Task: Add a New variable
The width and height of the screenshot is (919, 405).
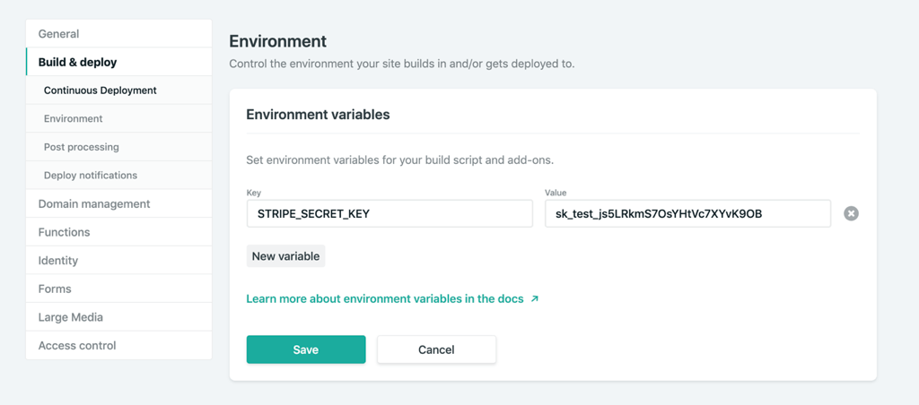Action: tap(285, 256)
